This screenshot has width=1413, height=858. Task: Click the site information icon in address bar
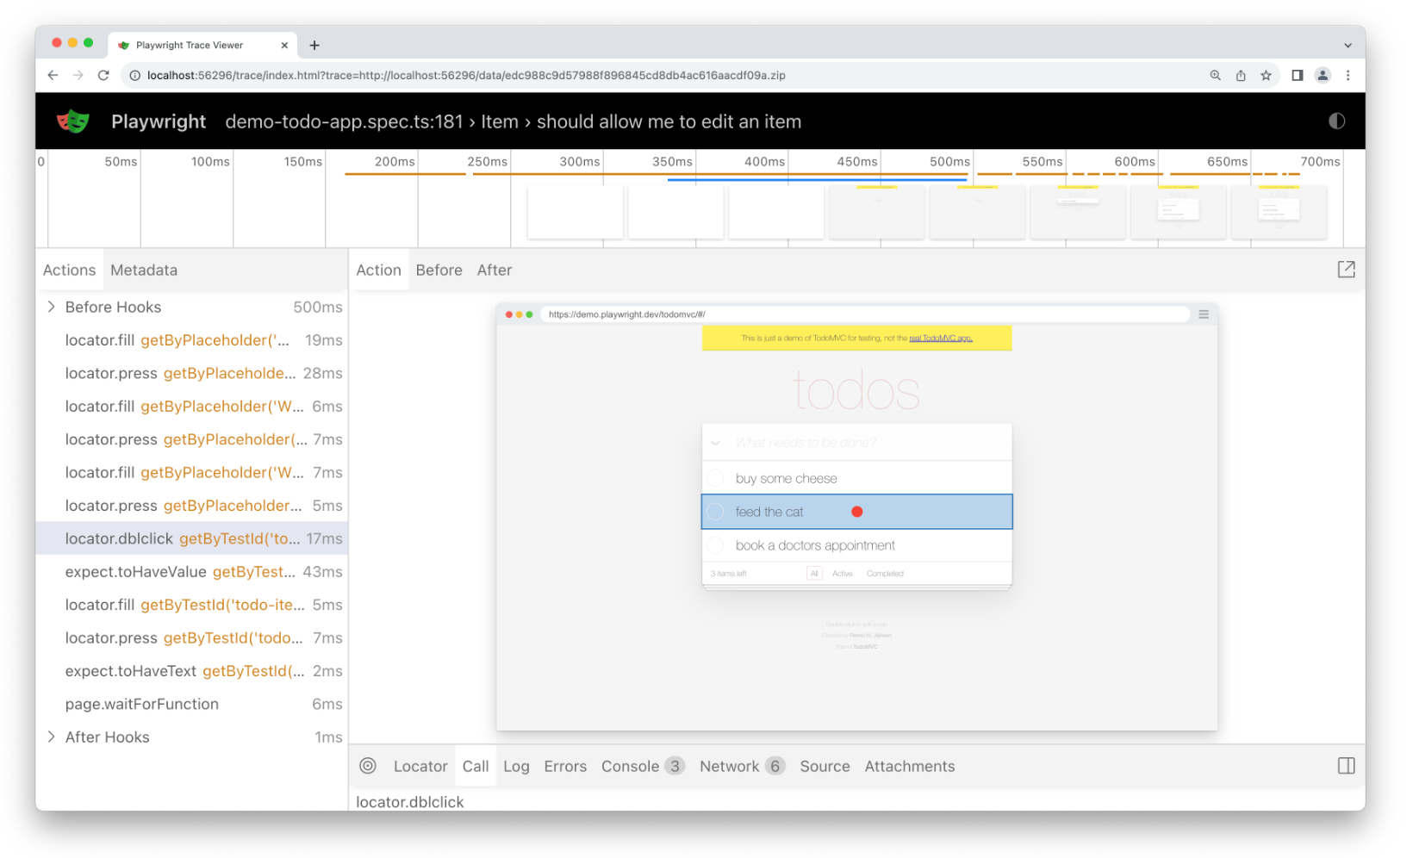point(134,76)
